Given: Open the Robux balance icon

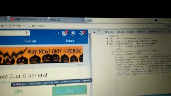Looking at the screenshot, I should [73, 33].
